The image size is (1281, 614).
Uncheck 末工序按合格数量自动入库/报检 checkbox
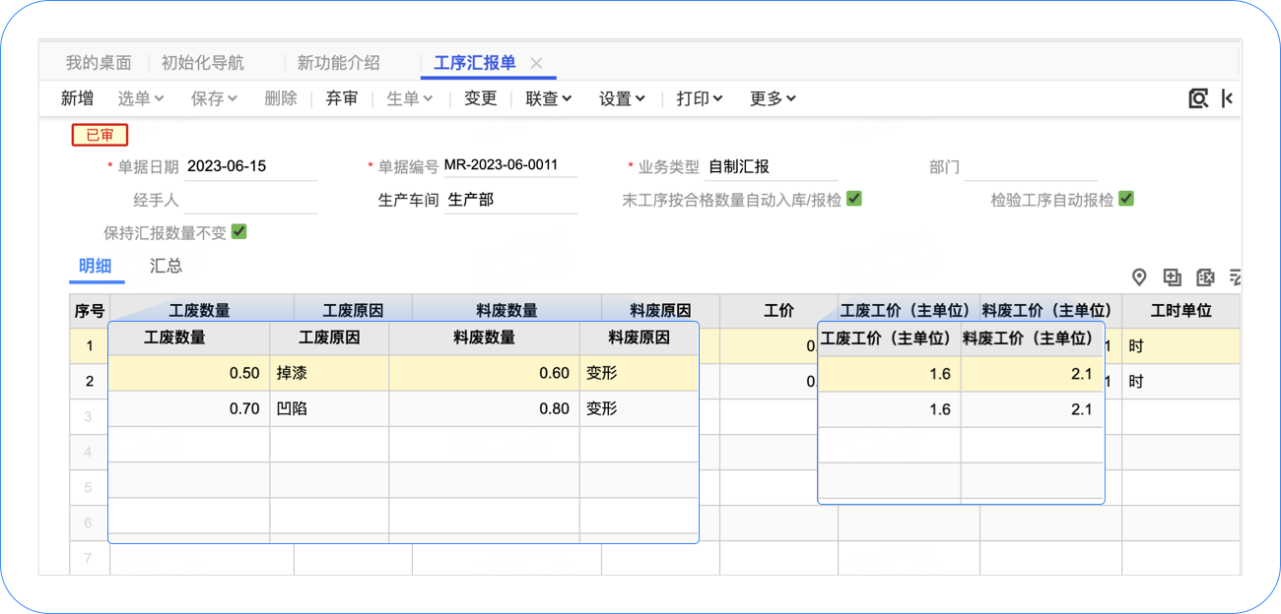[x=854, y=199]
